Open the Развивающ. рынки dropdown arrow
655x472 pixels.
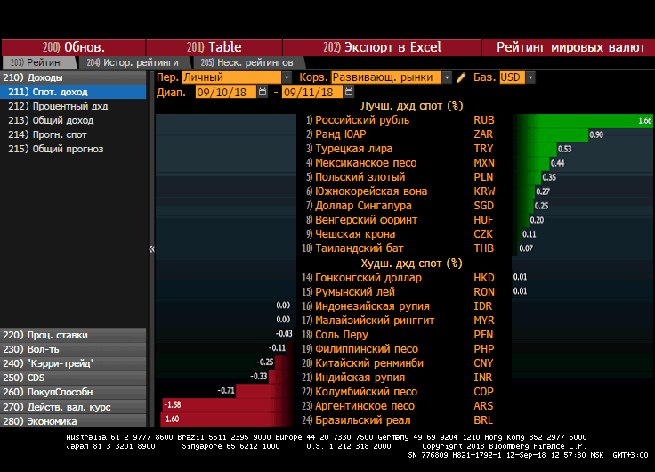pos(447,77)
